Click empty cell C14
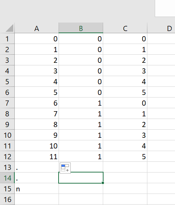 coord(125,178)
